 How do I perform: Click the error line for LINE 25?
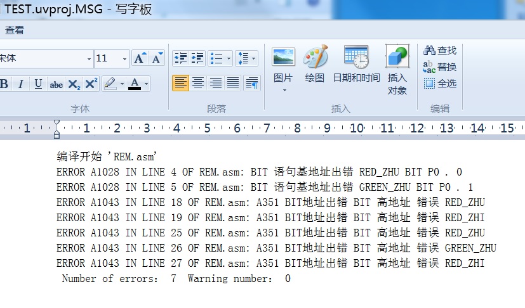click(270, 233)
